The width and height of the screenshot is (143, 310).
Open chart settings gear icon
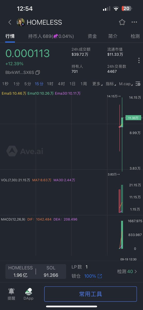click(x=138, y=84)
